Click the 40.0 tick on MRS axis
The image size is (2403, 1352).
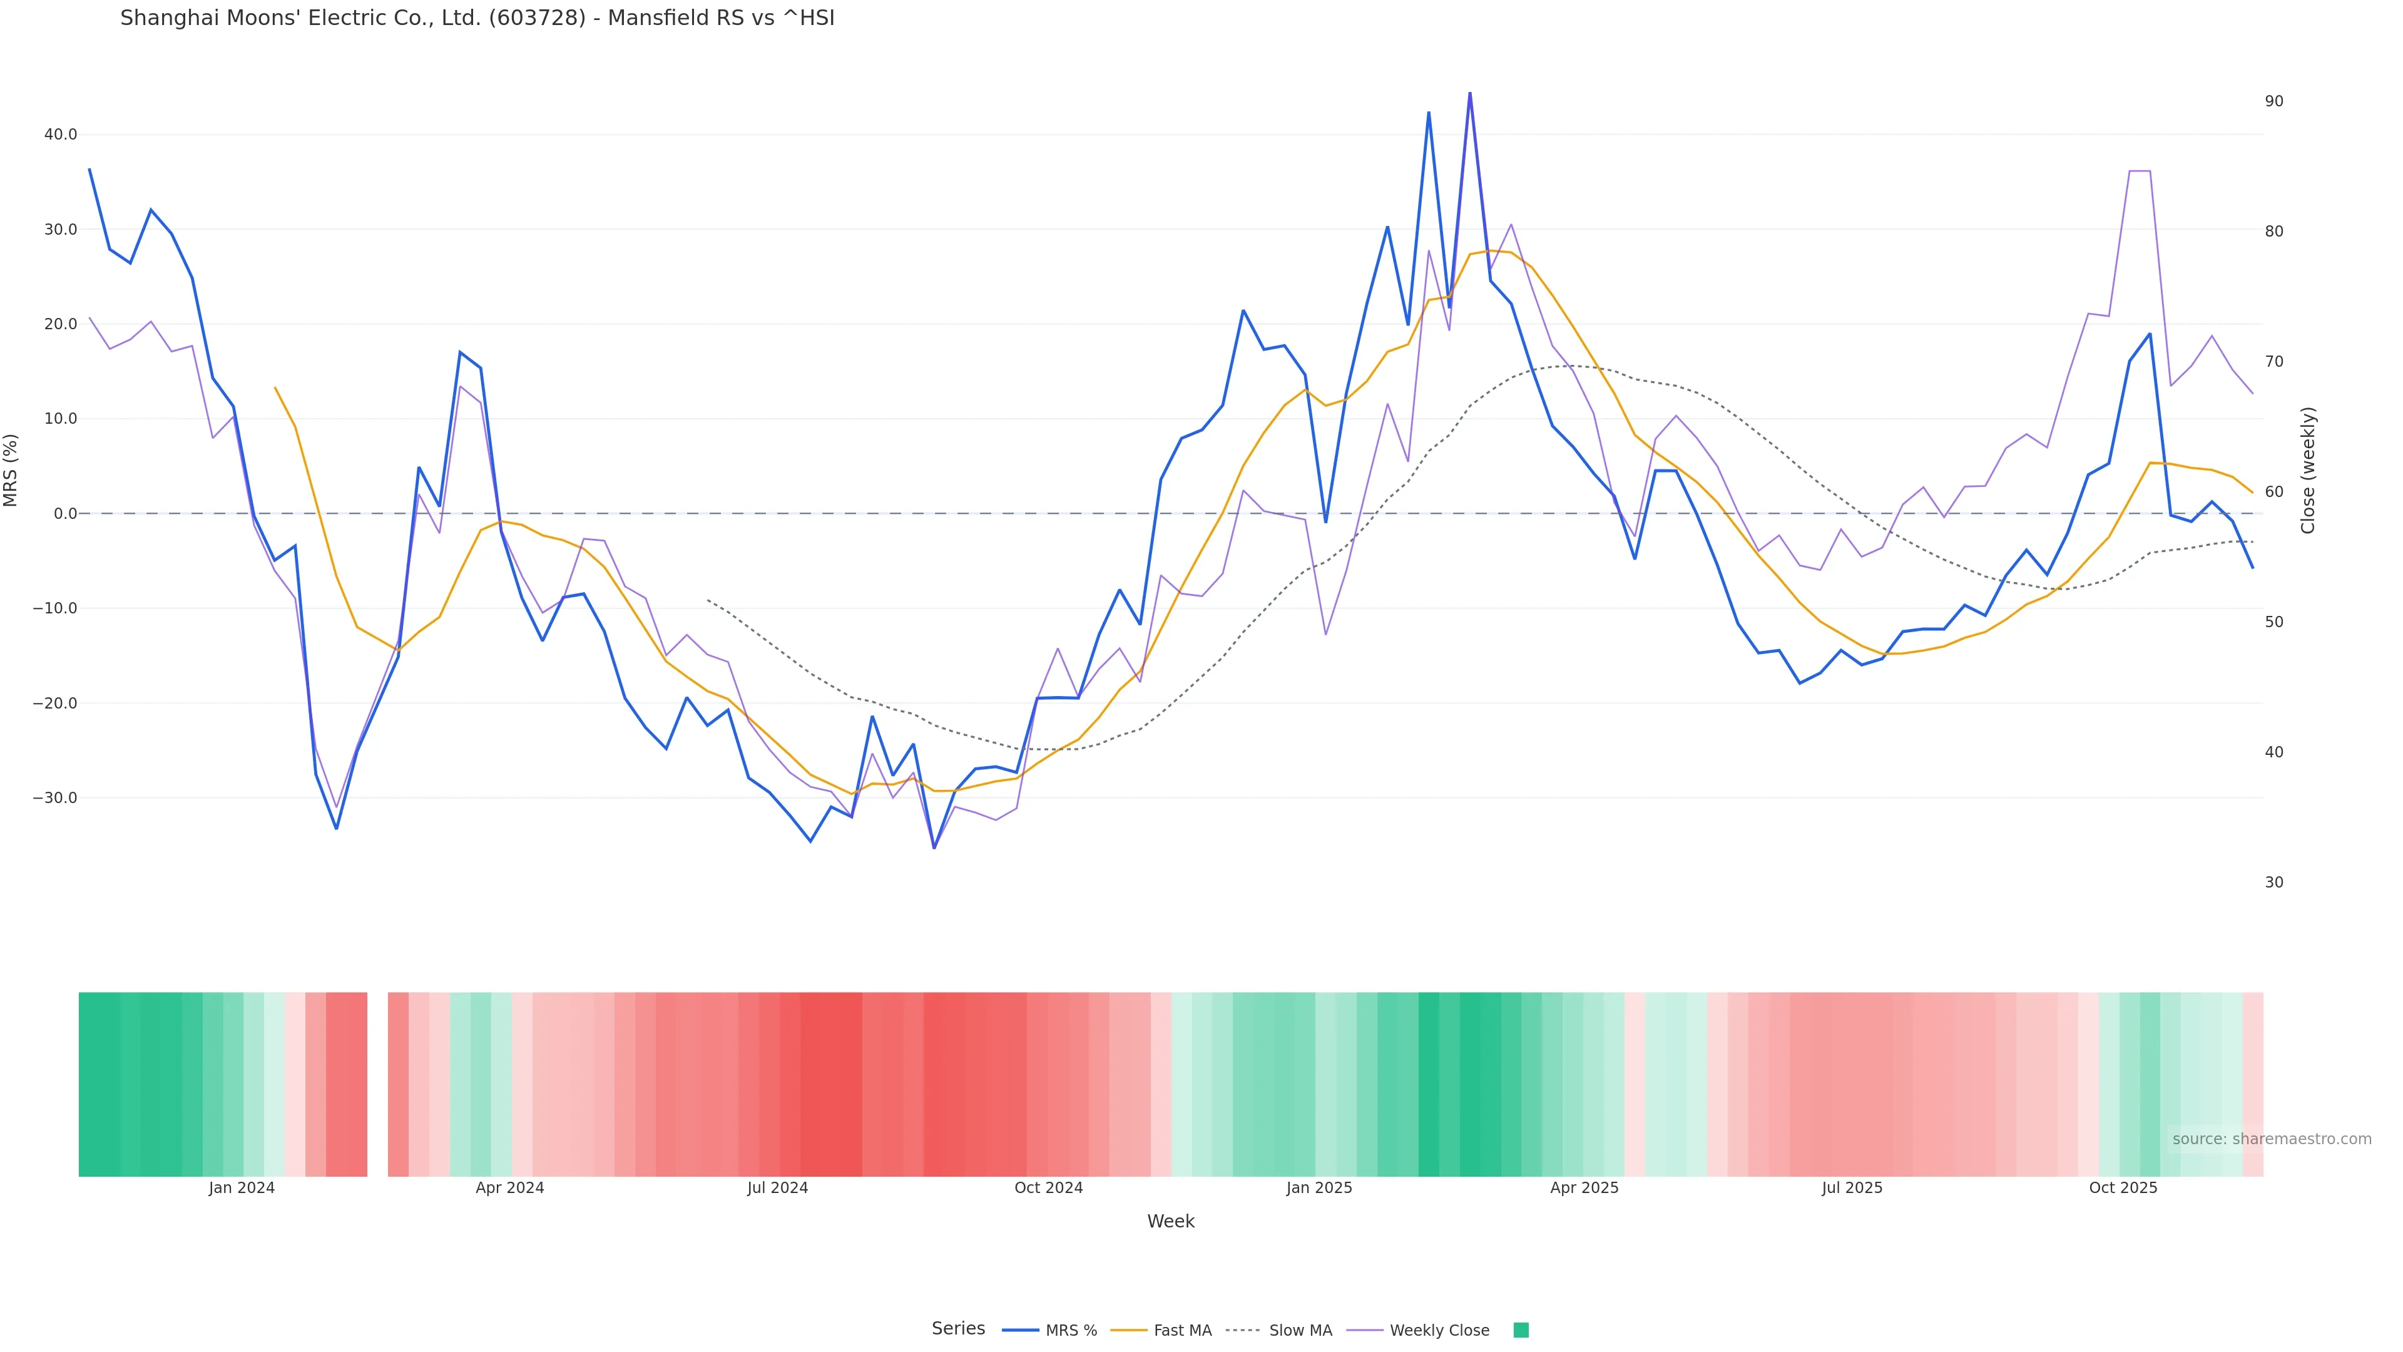coord(61,135)
